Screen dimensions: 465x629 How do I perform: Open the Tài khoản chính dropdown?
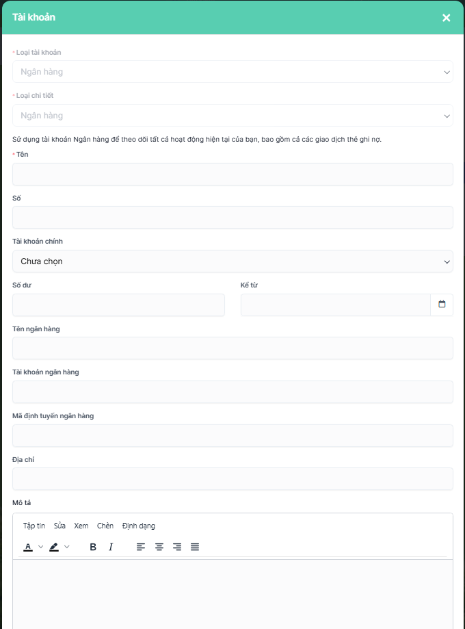tap(232, 261)
